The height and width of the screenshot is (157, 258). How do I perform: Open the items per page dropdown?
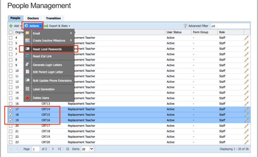click(92, 149)
